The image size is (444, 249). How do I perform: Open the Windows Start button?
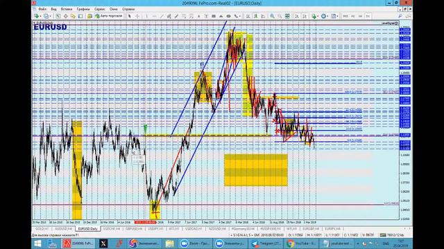(x=37, y=243)
